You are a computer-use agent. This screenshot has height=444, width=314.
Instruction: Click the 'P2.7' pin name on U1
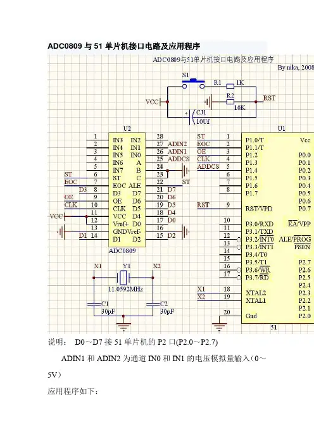[305, 262]
